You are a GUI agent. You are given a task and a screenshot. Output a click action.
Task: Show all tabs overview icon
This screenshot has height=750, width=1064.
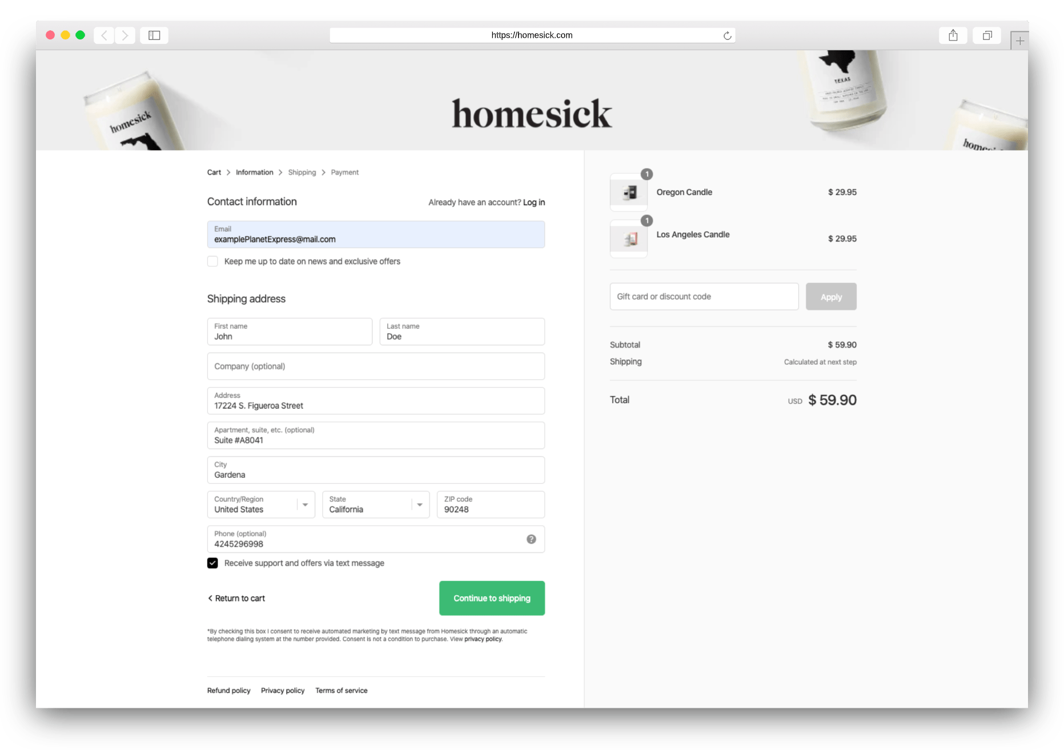(987, 35)
